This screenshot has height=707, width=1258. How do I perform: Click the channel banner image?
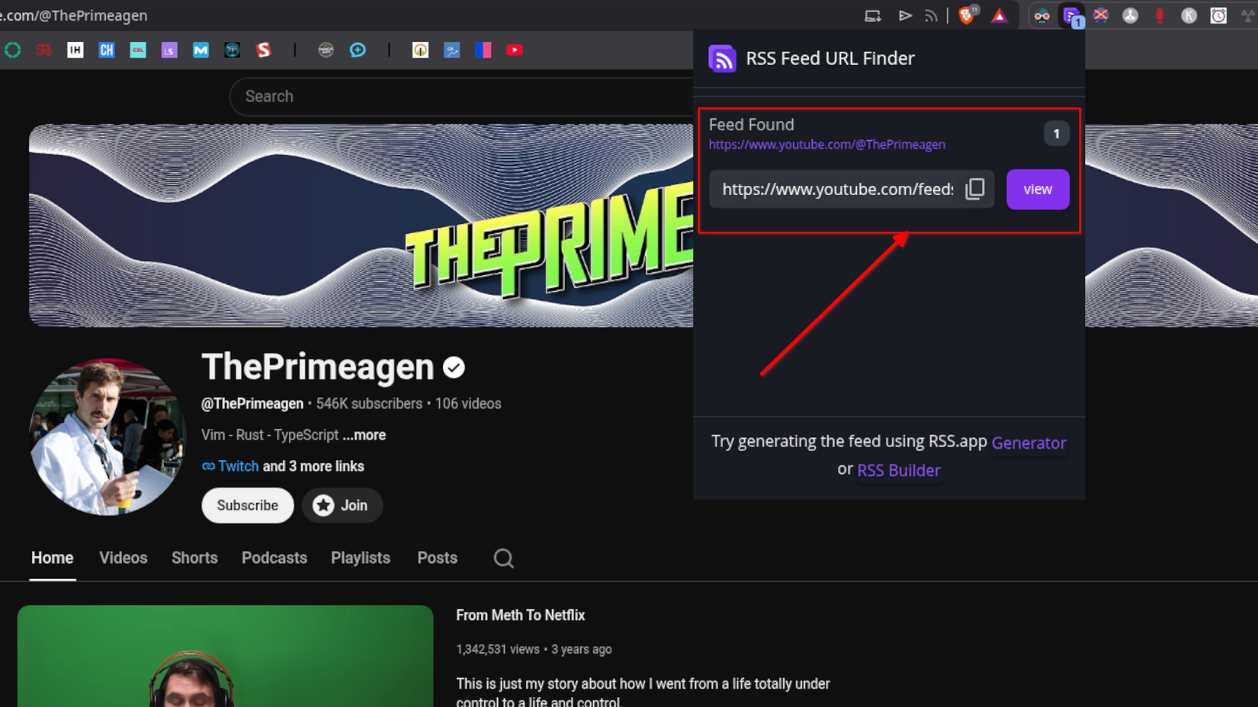click(361, 226)
